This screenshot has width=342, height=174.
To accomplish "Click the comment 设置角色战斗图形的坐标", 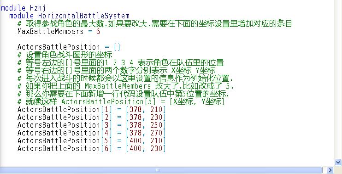I will point(65,55).
